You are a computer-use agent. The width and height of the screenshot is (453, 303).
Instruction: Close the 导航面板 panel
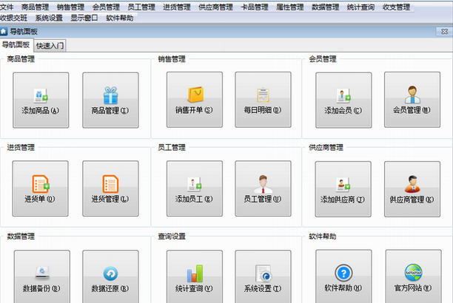[444, 32]
